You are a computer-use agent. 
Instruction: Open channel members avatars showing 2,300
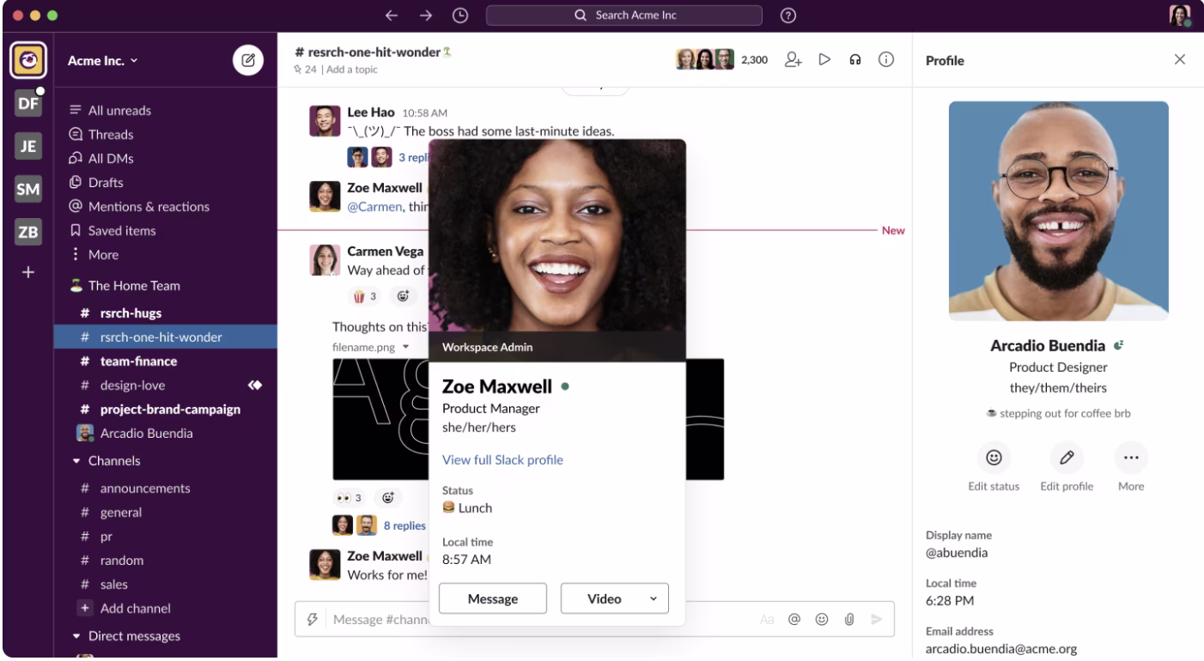[722, 59]
